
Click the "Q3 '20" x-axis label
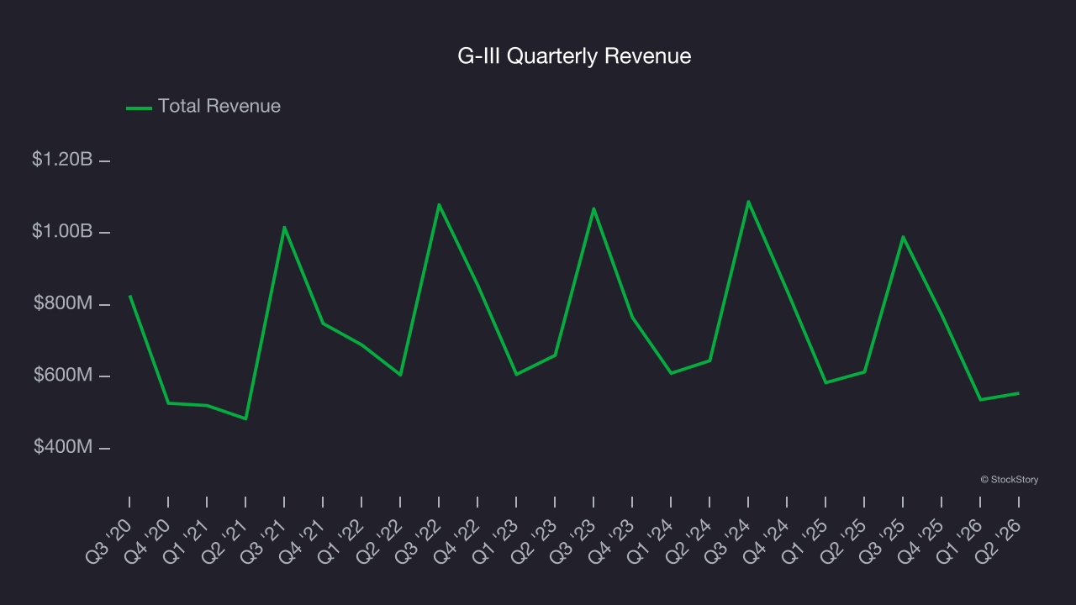(111, 542)
